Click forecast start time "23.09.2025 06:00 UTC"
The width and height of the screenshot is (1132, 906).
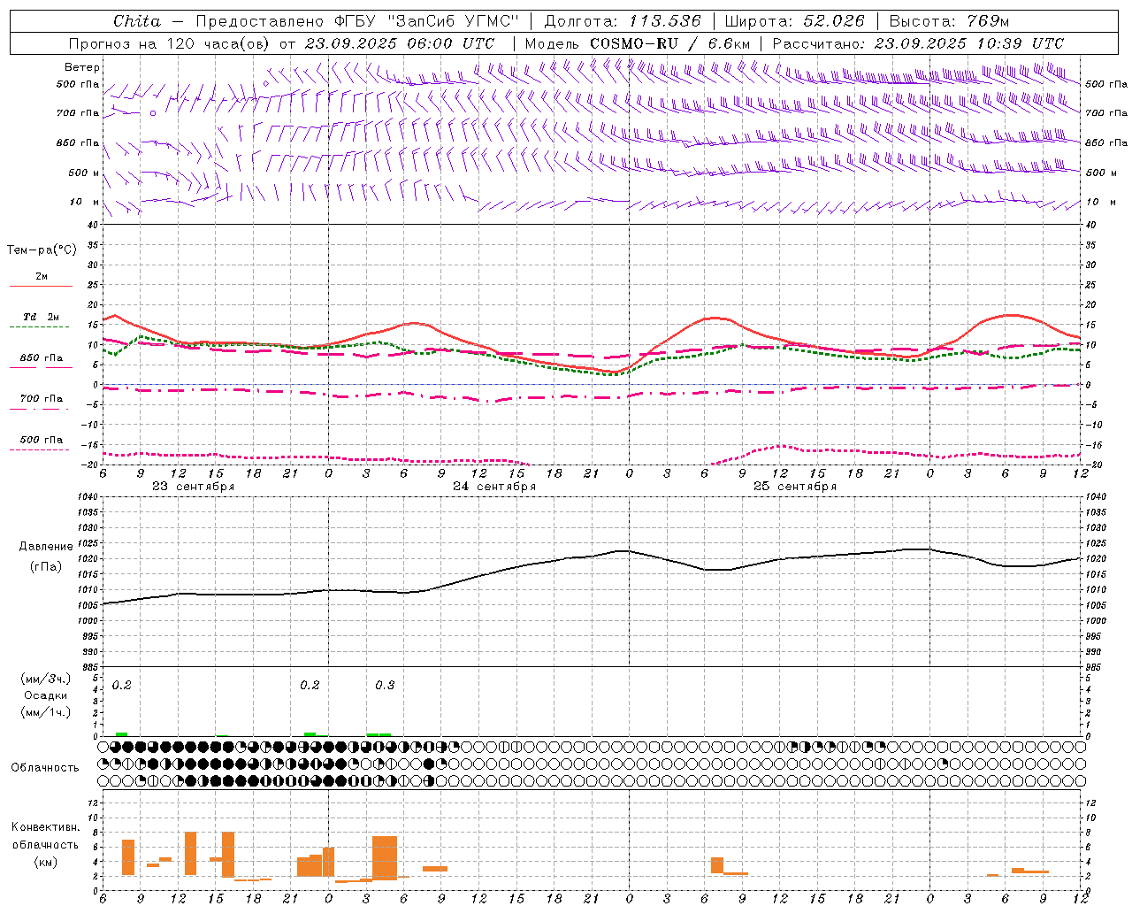pos(400,43)
